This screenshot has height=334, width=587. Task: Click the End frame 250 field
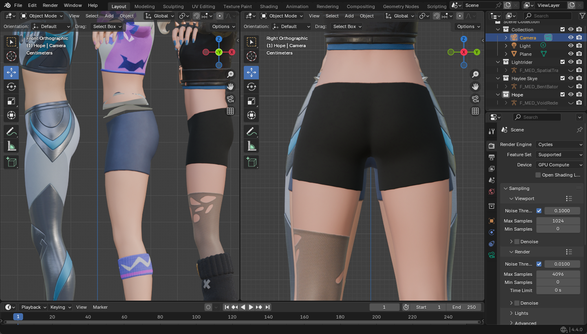pos(464,307)
